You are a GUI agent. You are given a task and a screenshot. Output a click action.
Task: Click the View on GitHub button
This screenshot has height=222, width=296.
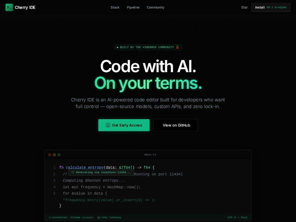click(175, 125)
